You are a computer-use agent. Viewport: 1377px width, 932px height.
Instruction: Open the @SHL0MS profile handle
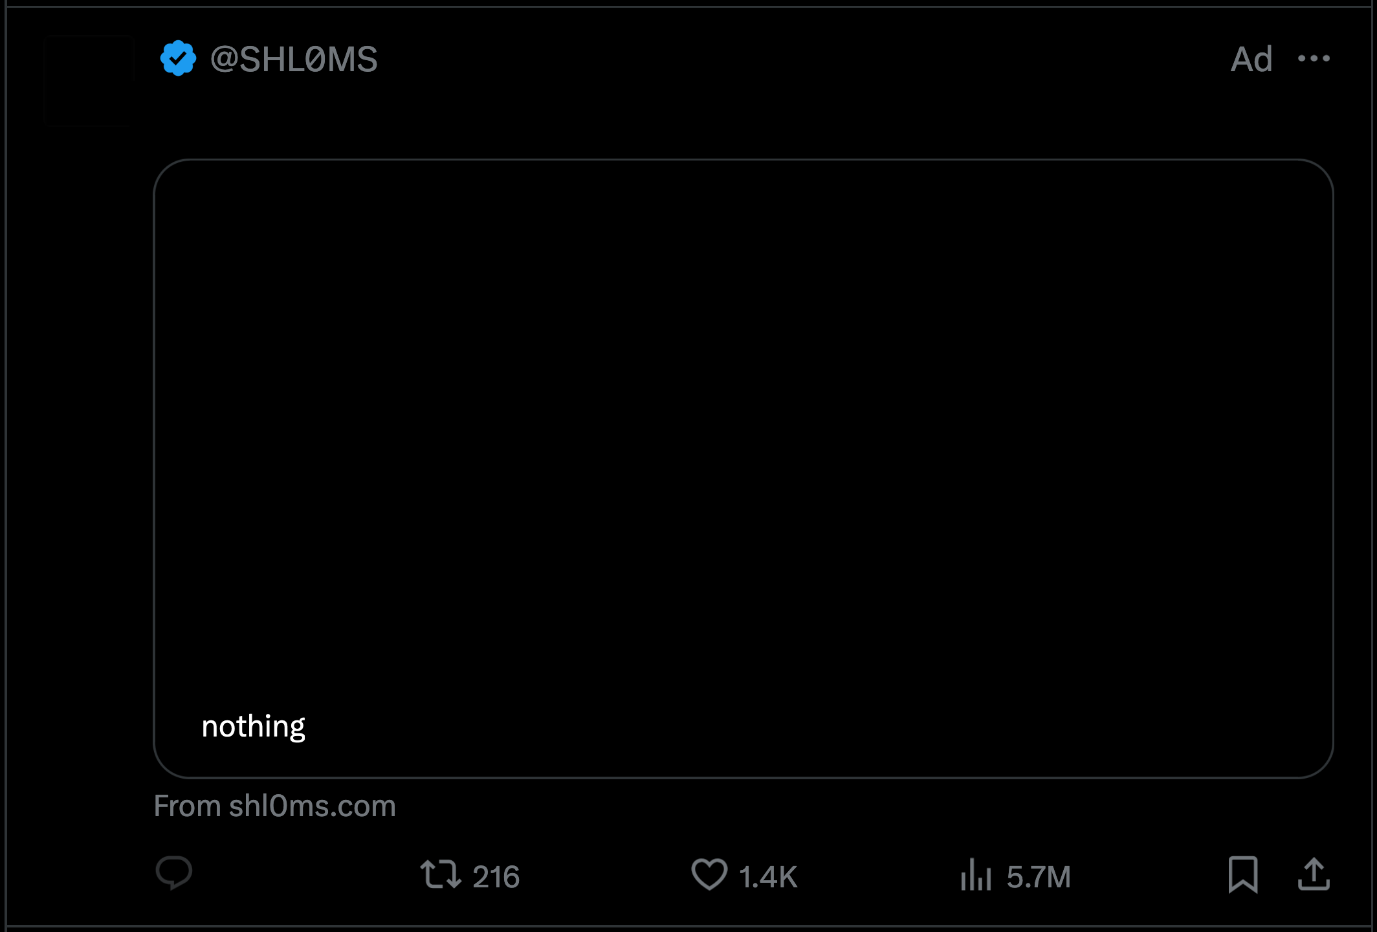pos(294,60)
